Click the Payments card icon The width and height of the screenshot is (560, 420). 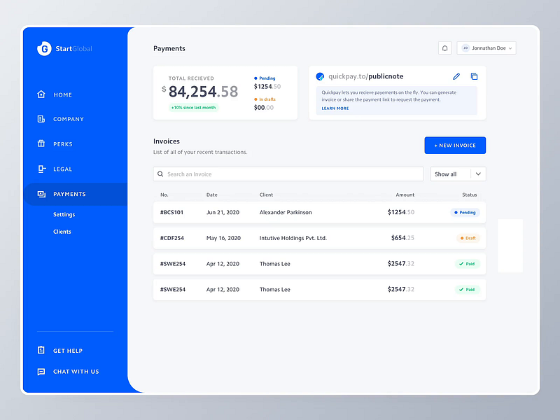pyautogui.click(x=41, y=194)
